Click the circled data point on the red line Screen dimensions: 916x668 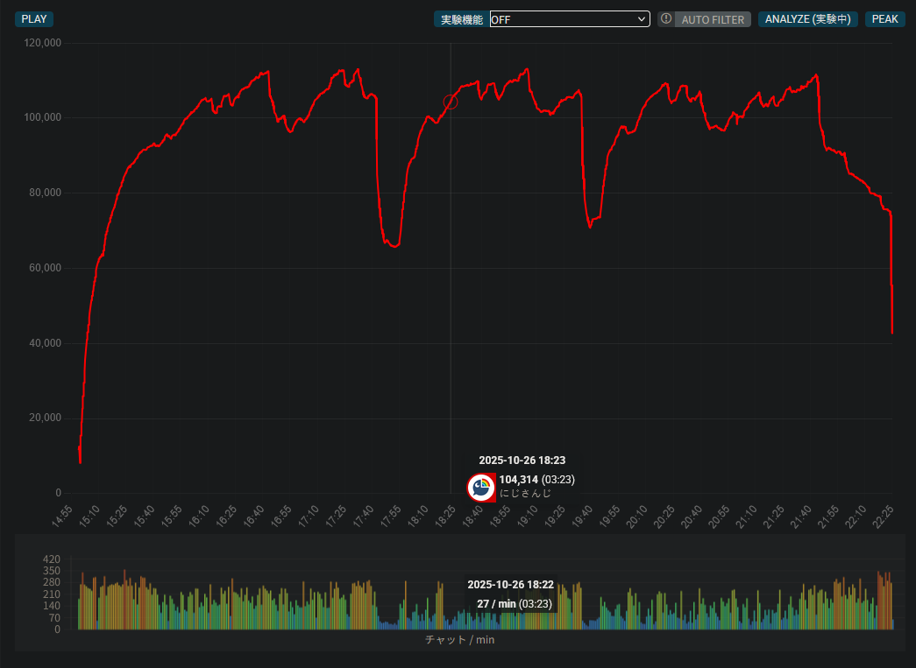tap(451, 102)
